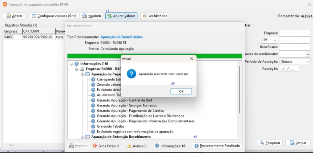Click the Imprimir printer icon in toolbar

click(x=84, y=16)
